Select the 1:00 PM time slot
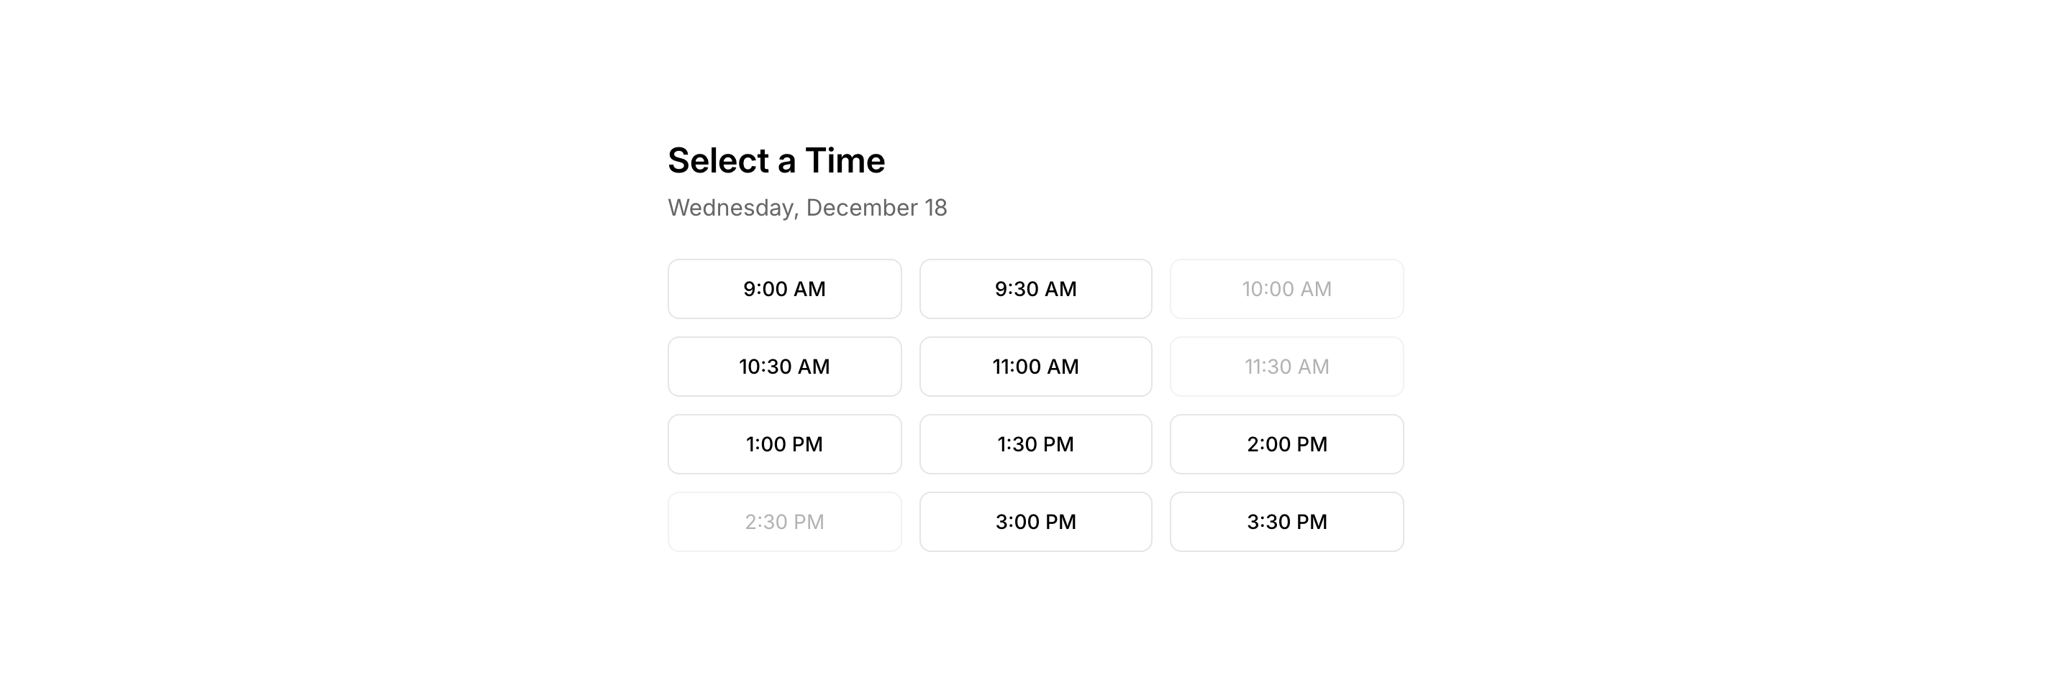 (x=784, y=444)
